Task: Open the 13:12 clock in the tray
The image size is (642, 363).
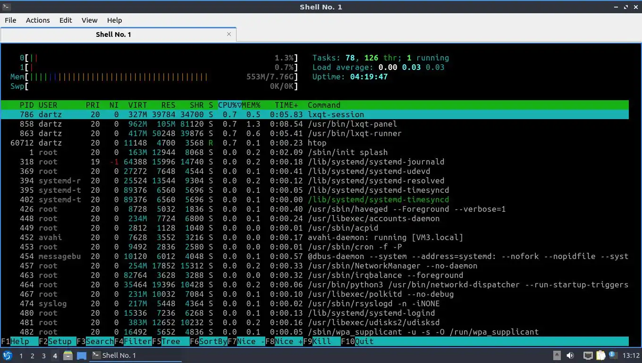Action: [x=631, y=355]
